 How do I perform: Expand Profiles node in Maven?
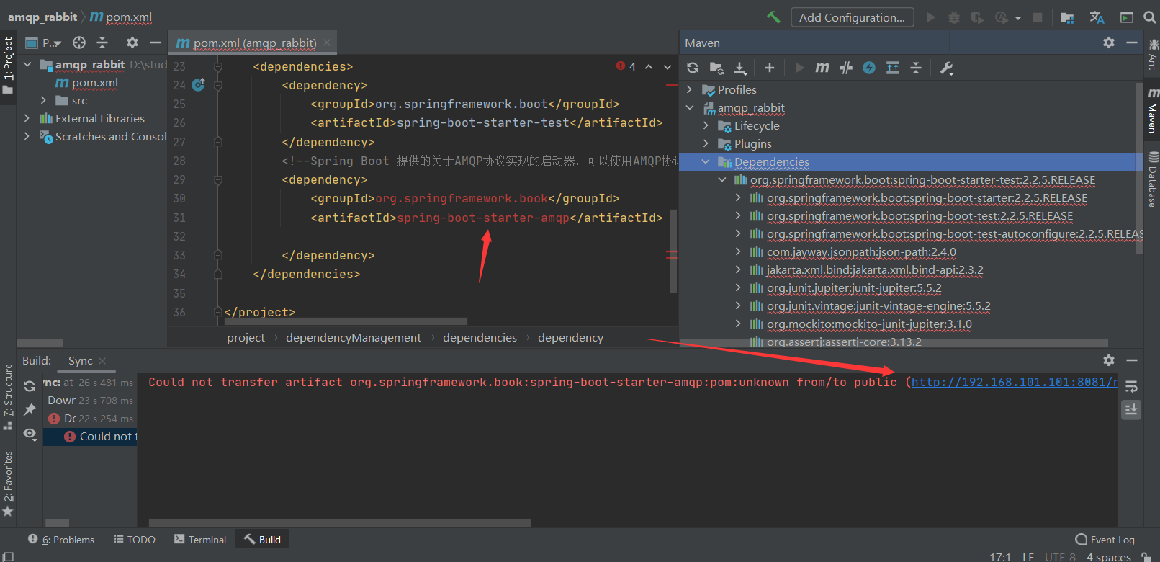[690, 89]
